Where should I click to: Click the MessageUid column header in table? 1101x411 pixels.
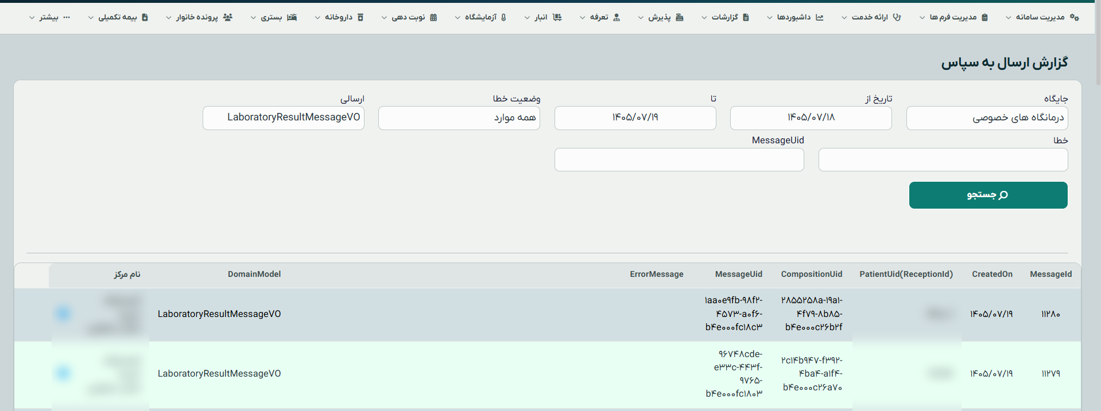tap(739, 275)
